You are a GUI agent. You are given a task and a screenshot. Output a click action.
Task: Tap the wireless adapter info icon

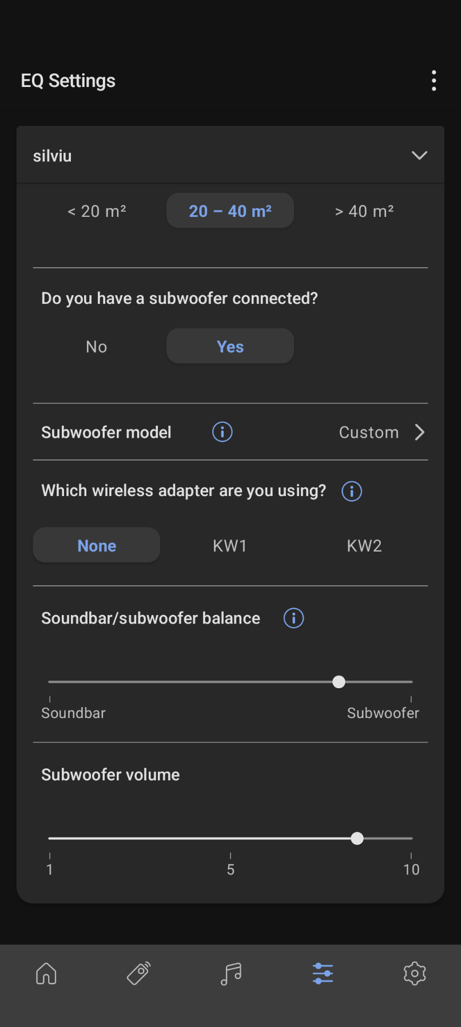352,491
